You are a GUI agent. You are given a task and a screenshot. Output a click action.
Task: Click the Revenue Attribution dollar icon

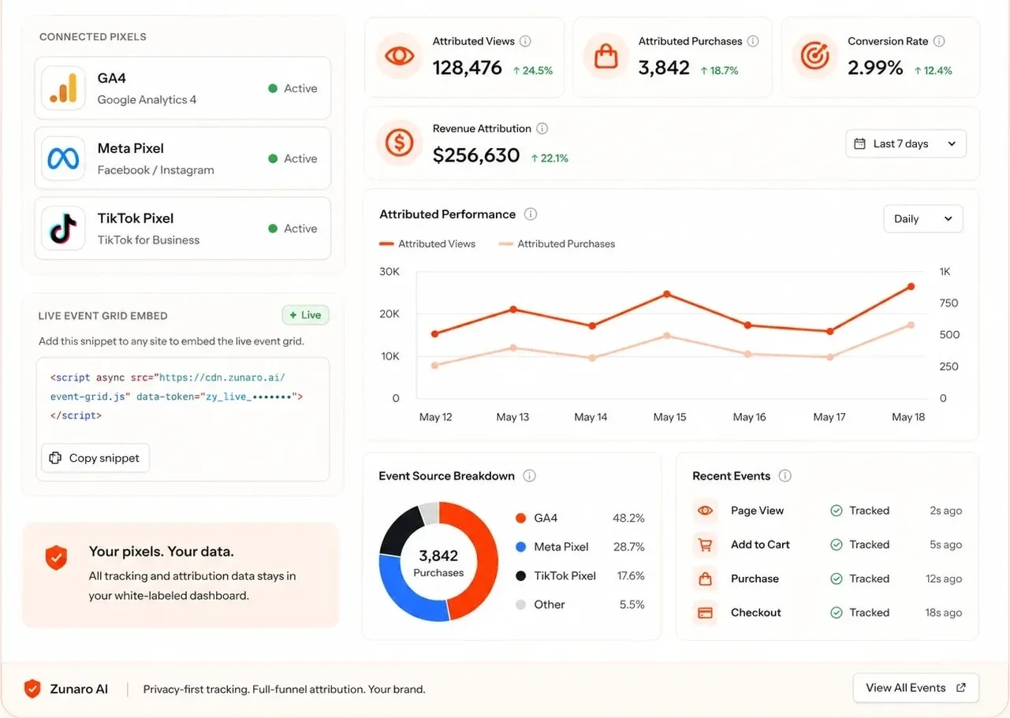(399, 143)
